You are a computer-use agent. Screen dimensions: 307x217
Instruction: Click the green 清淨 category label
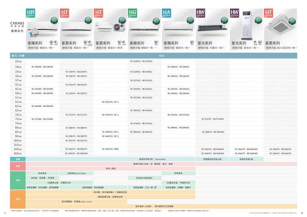pyautogui.click(x=18, y=180)
